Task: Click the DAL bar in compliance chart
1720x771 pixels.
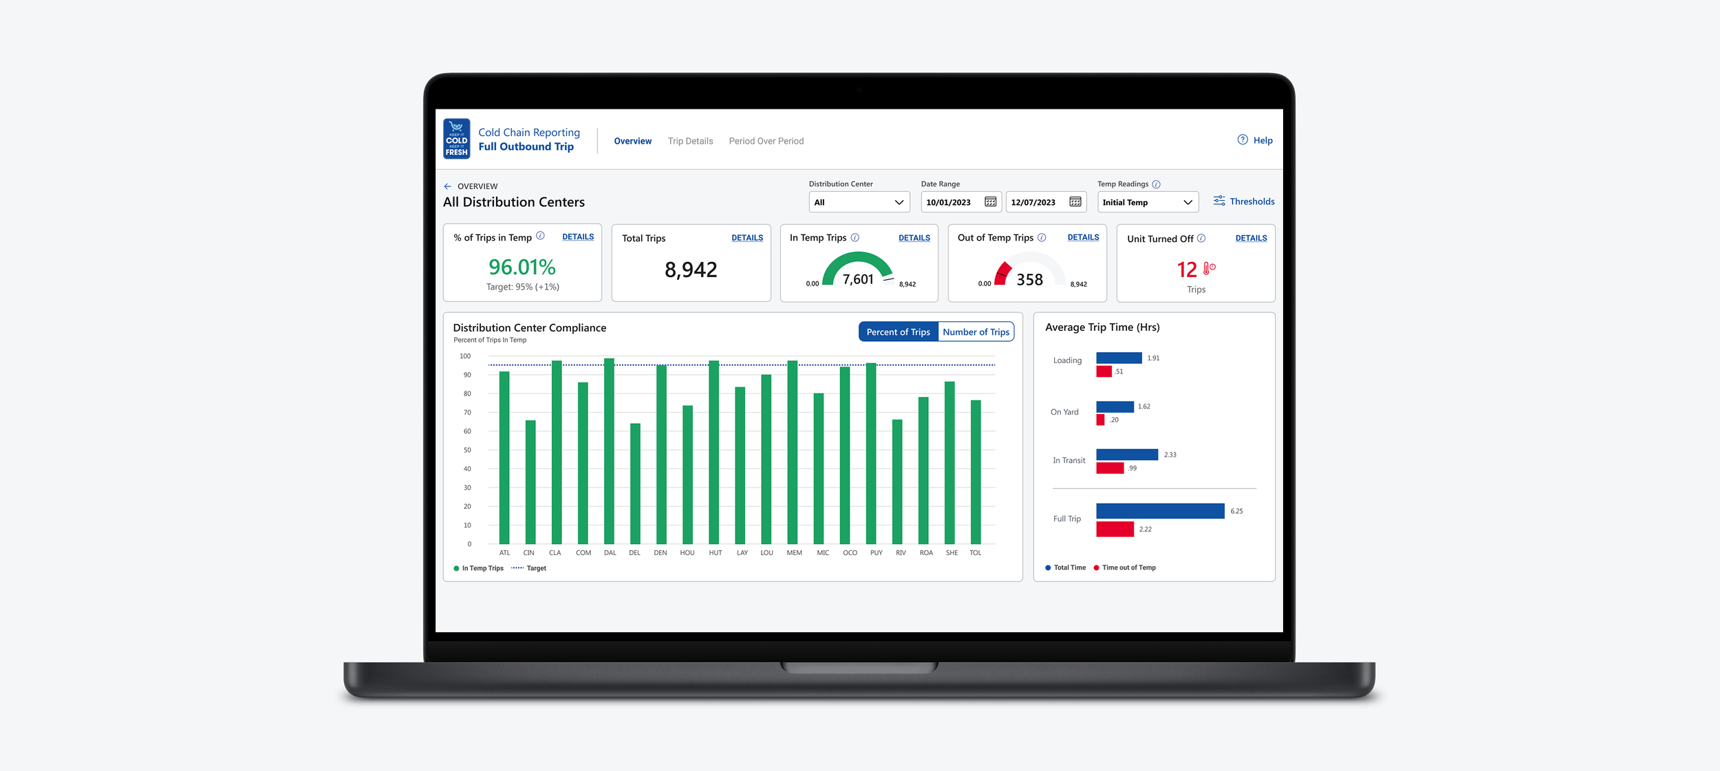Action: click(x=609, y=451)
